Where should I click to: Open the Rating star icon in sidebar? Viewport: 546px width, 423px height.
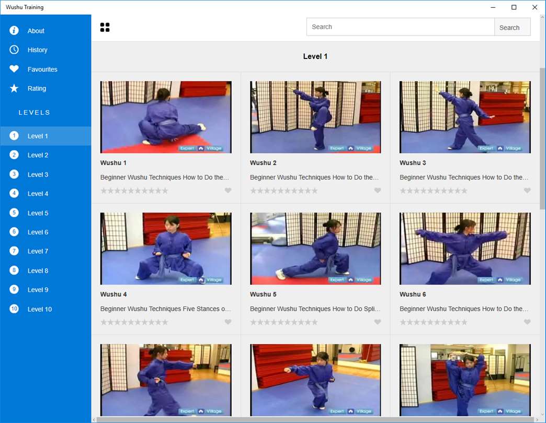click(14, 88)
